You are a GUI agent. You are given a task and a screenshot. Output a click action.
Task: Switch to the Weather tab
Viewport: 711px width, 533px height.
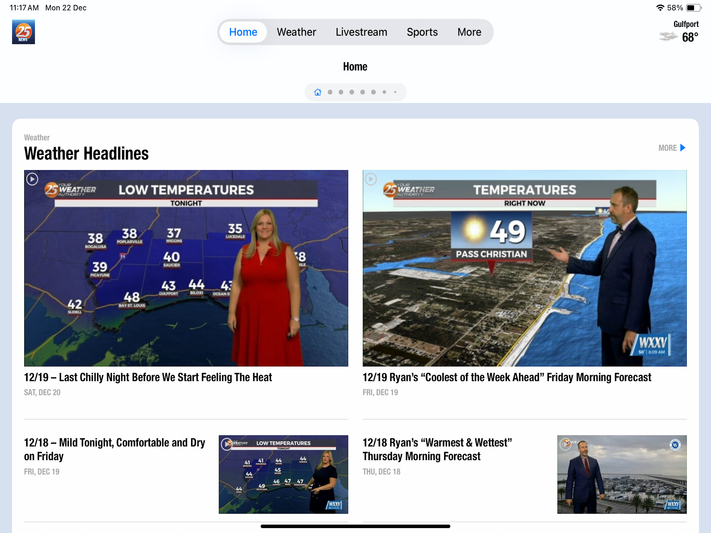pyautogui.click(x=296, y=32)
